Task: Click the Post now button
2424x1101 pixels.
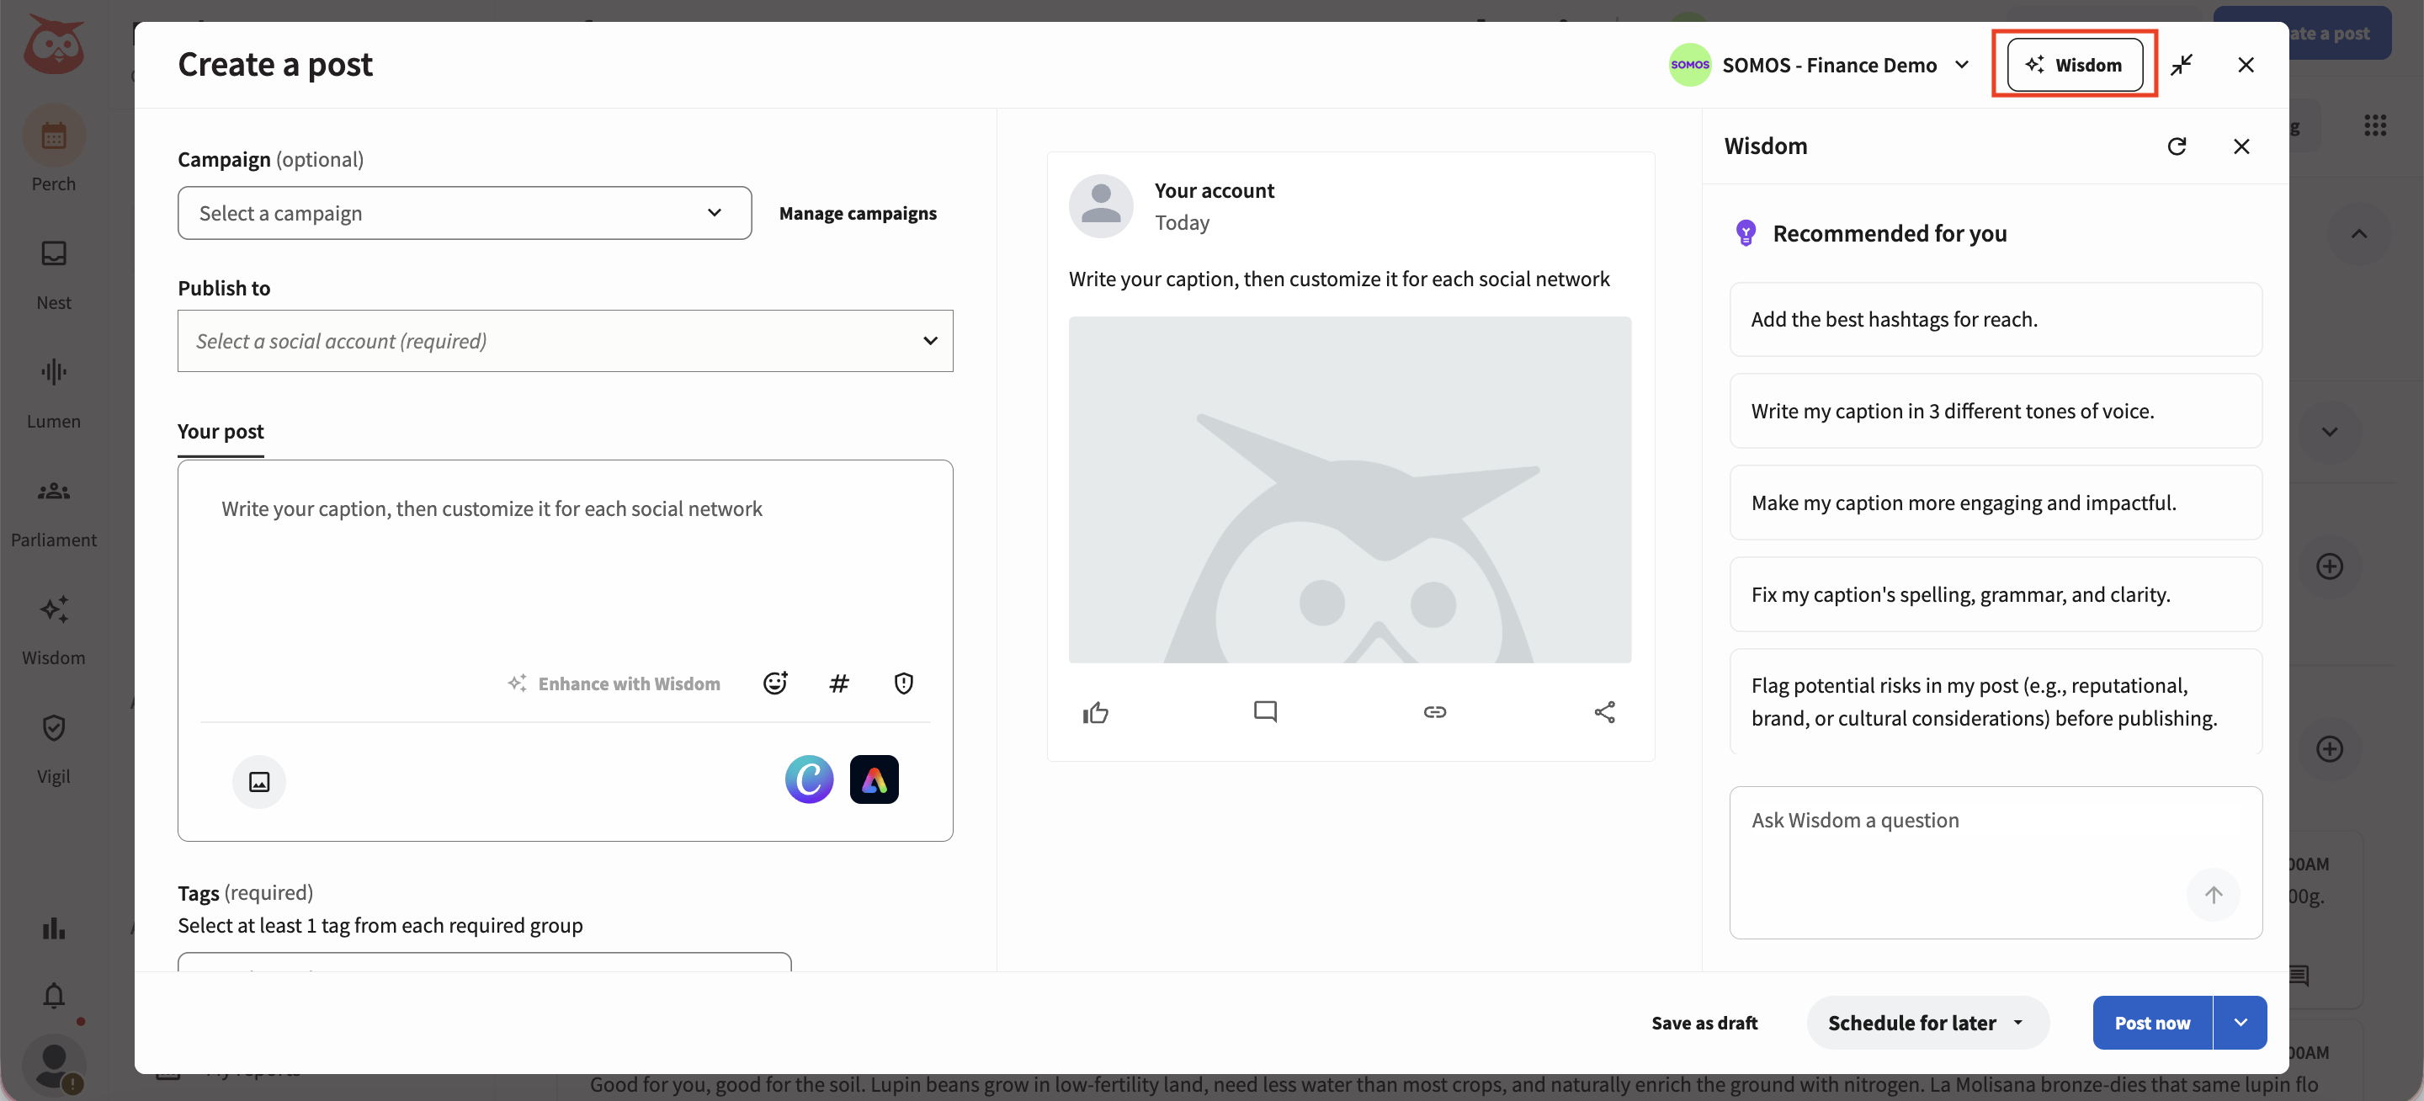Action: [2152, 1023]
